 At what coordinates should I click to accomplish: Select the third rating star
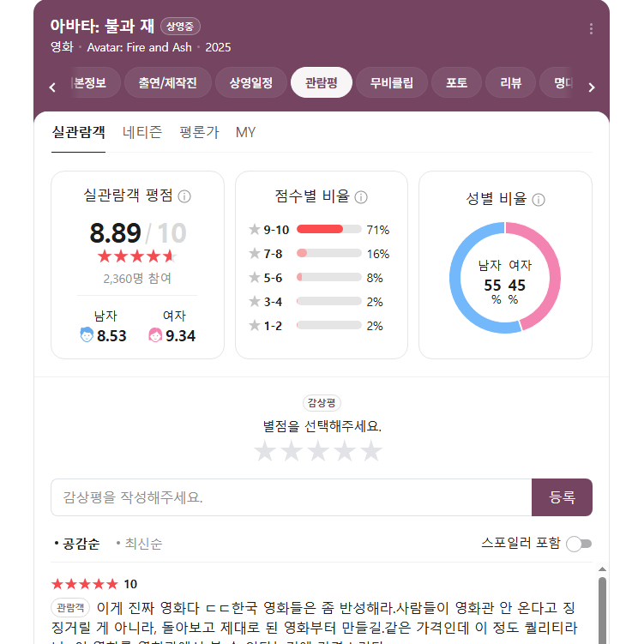(x=318, y=451)
